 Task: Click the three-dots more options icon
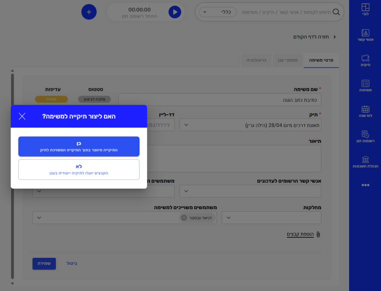click(x=365, y=185)
